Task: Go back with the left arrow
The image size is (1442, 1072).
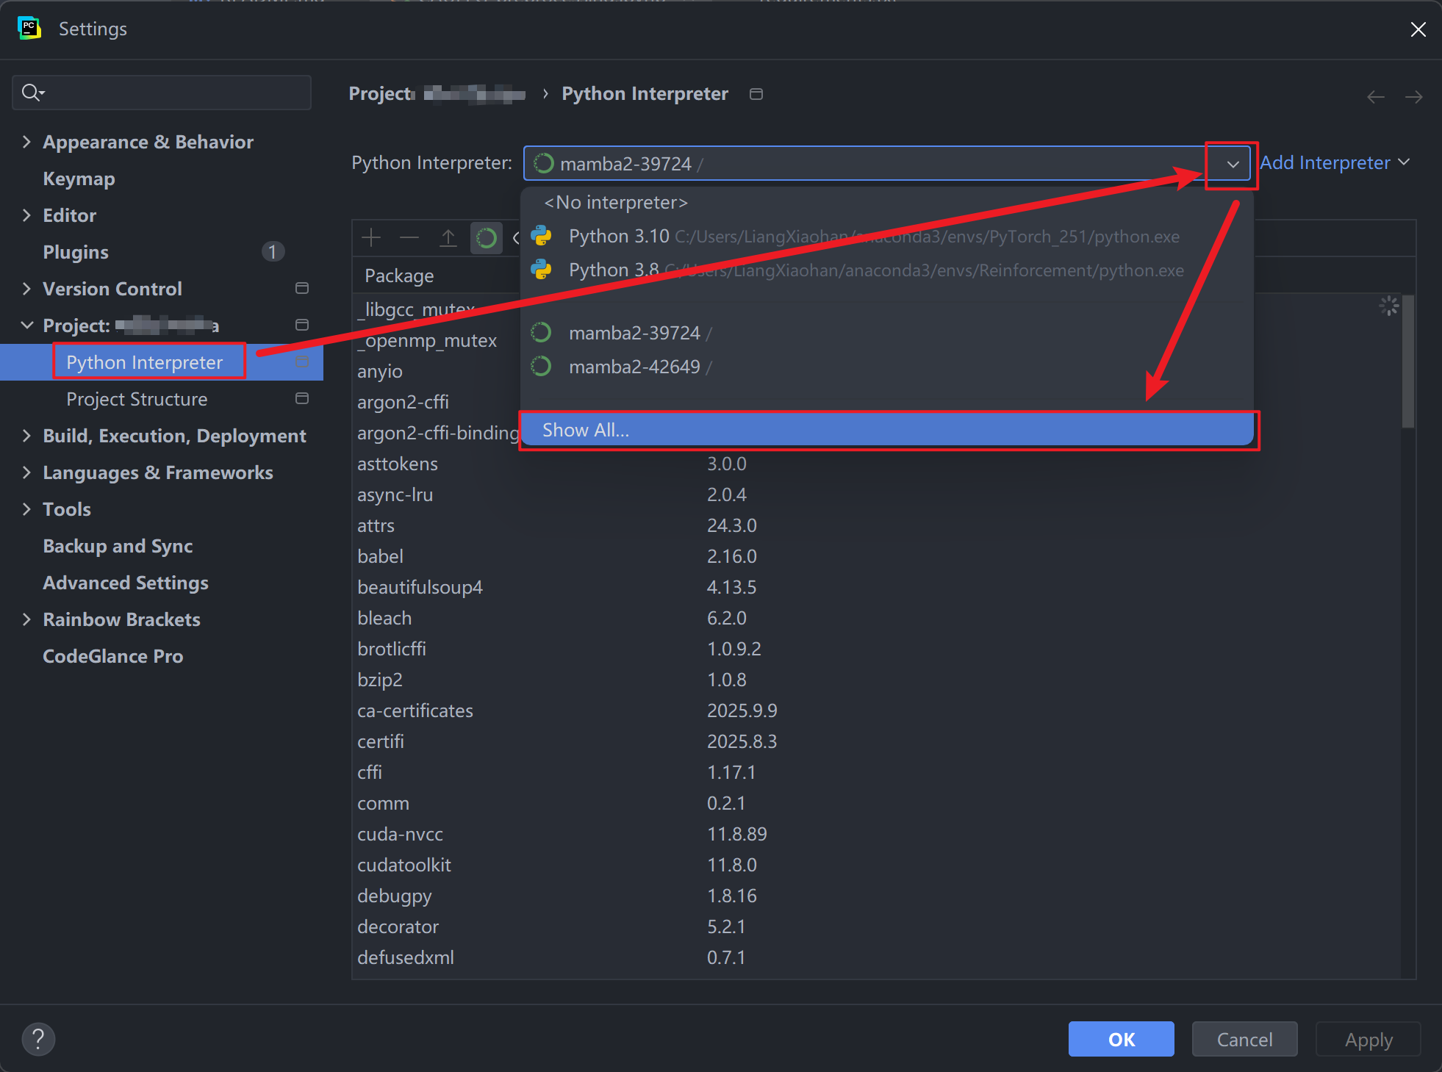Action: [1376, 96]
